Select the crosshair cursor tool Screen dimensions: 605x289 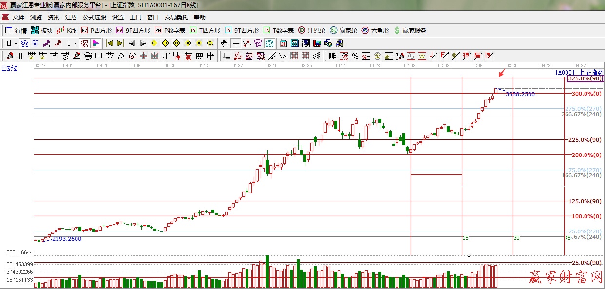236,43
